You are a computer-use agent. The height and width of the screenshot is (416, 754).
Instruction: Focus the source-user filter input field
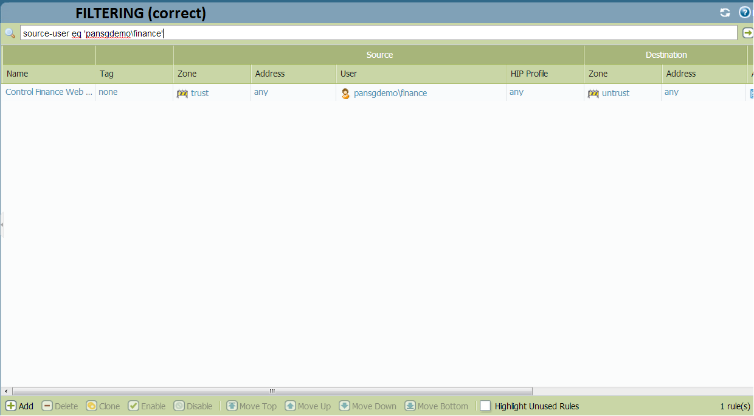379,33
